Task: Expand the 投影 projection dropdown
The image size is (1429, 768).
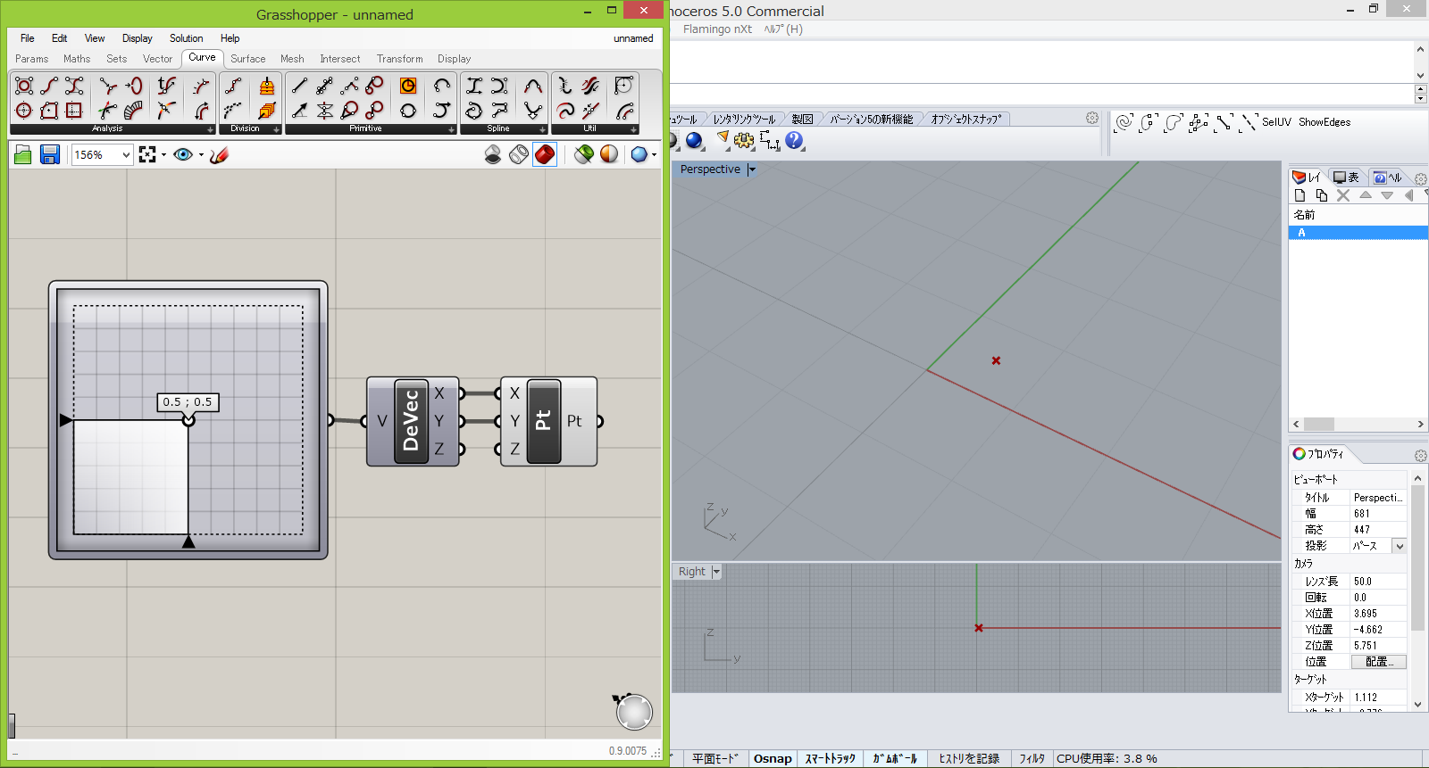Action: [x=1399, y=546]
